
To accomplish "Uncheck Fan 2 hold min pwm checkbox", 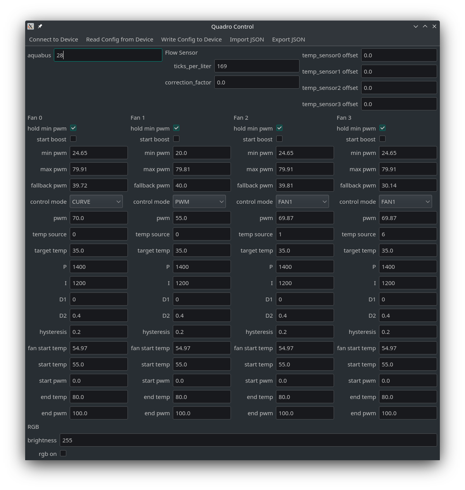I will pos(279,128).
